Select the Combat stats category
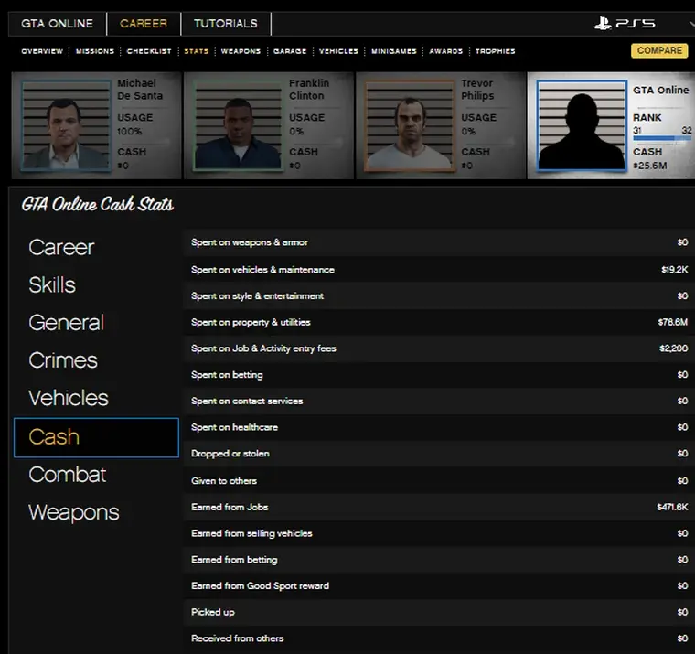The height and width of the screenshot is (654, 695). (x=68, y=475)
